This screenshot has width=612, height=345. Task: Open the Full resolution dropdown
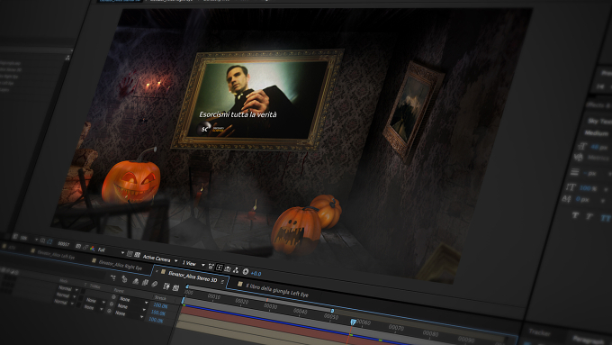click(112, 250)
